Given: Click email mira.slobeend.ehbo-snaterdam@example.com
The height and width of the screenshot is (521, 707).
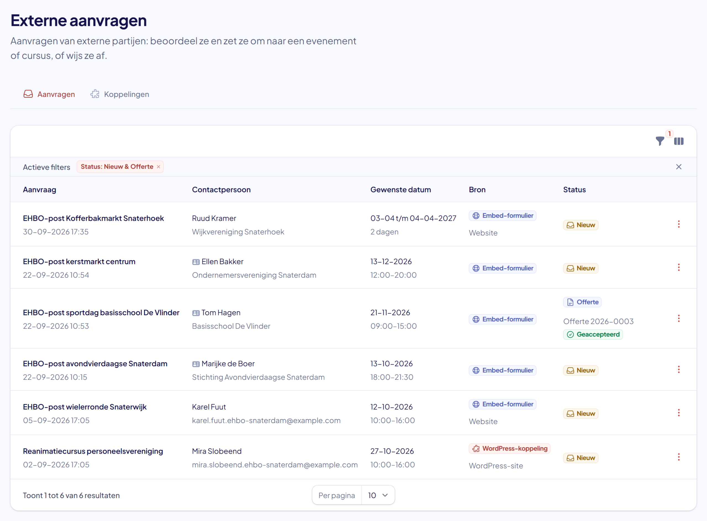Looking at the screenshot, I should [275, 464].
